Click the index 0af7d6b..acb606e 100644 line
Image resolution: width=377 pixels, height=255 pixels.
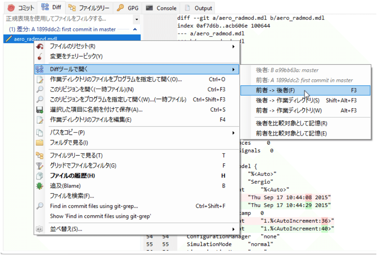point(224,25)
